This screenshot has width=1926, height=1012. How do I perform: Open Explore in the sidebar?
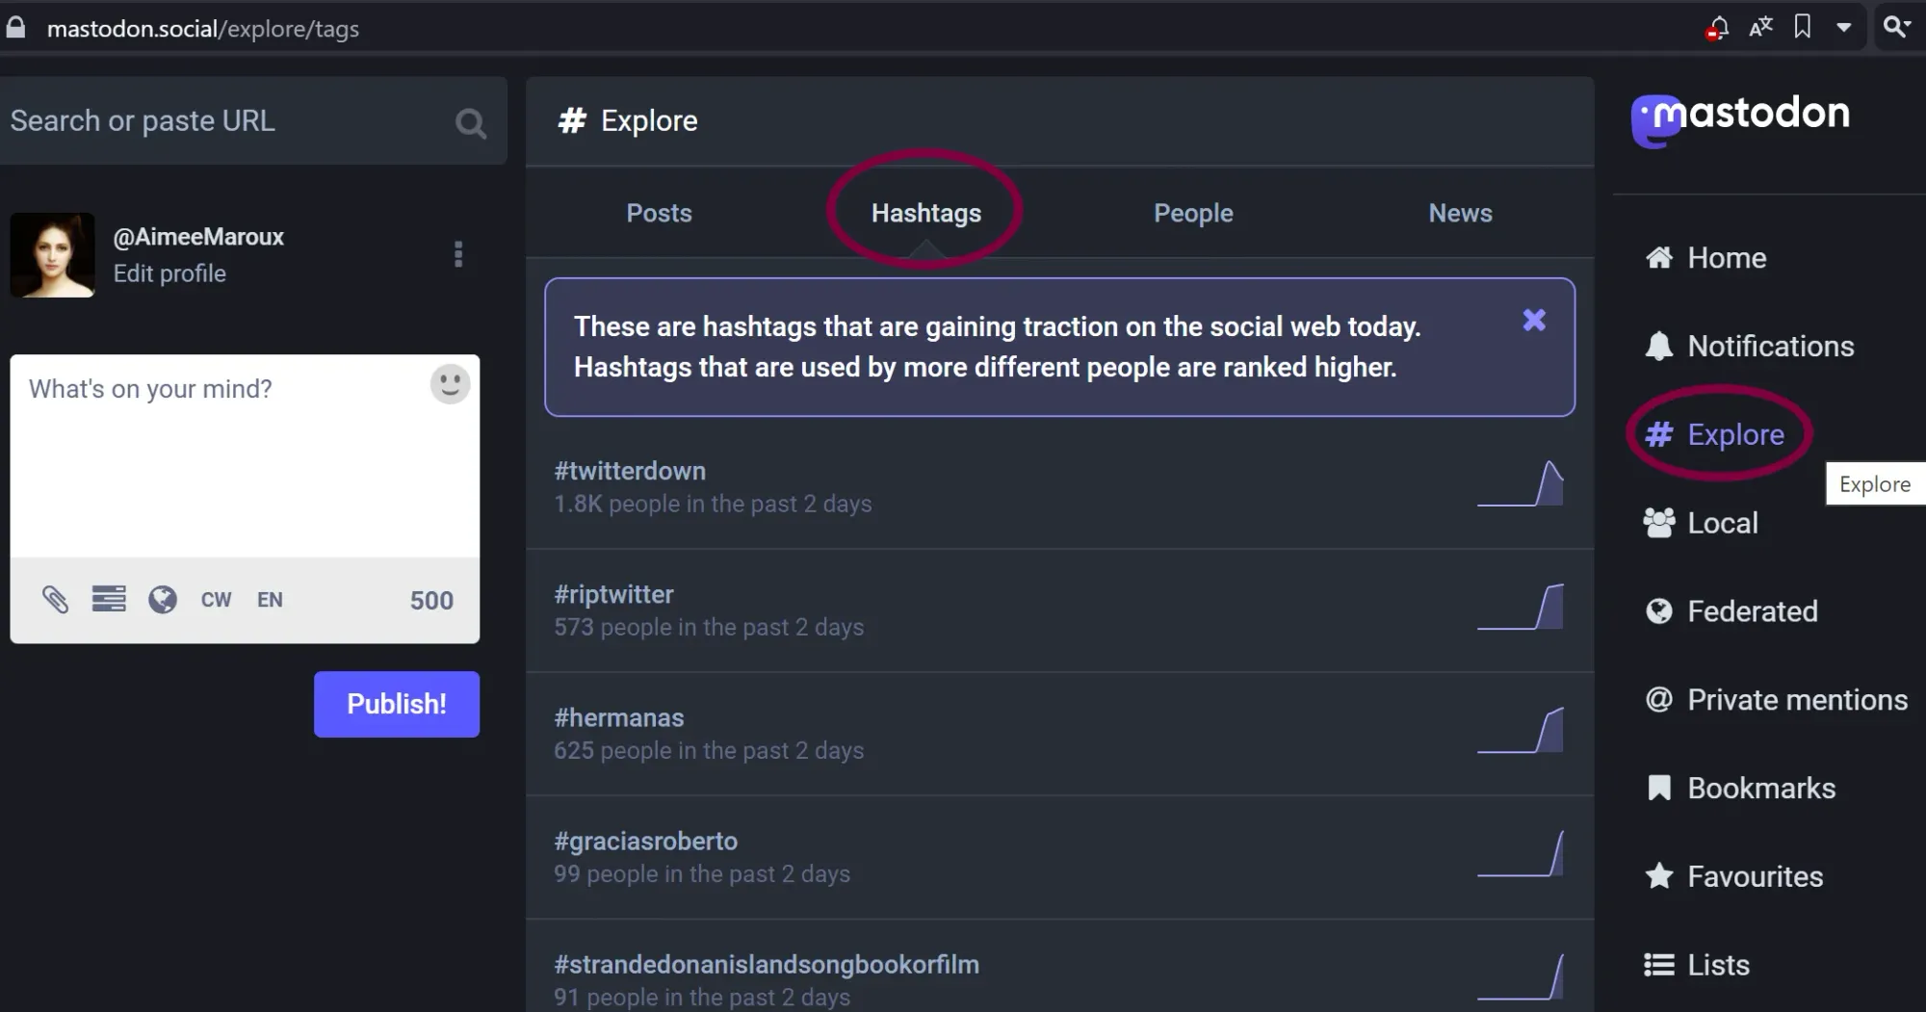pos(1714,435)
